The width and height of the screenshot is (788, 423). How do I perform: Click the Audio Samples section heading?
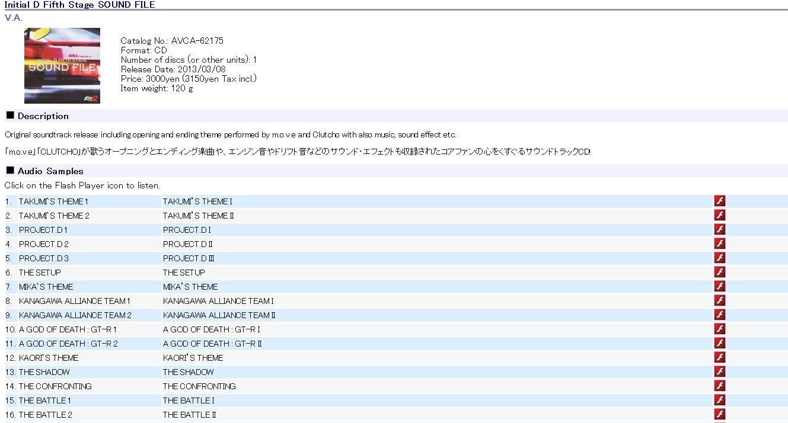(50, 171)
